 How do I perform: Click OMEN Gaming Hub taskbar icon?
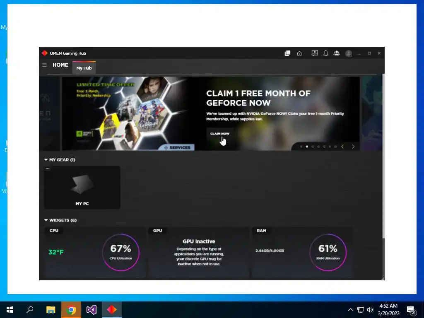tap(112, 310)
